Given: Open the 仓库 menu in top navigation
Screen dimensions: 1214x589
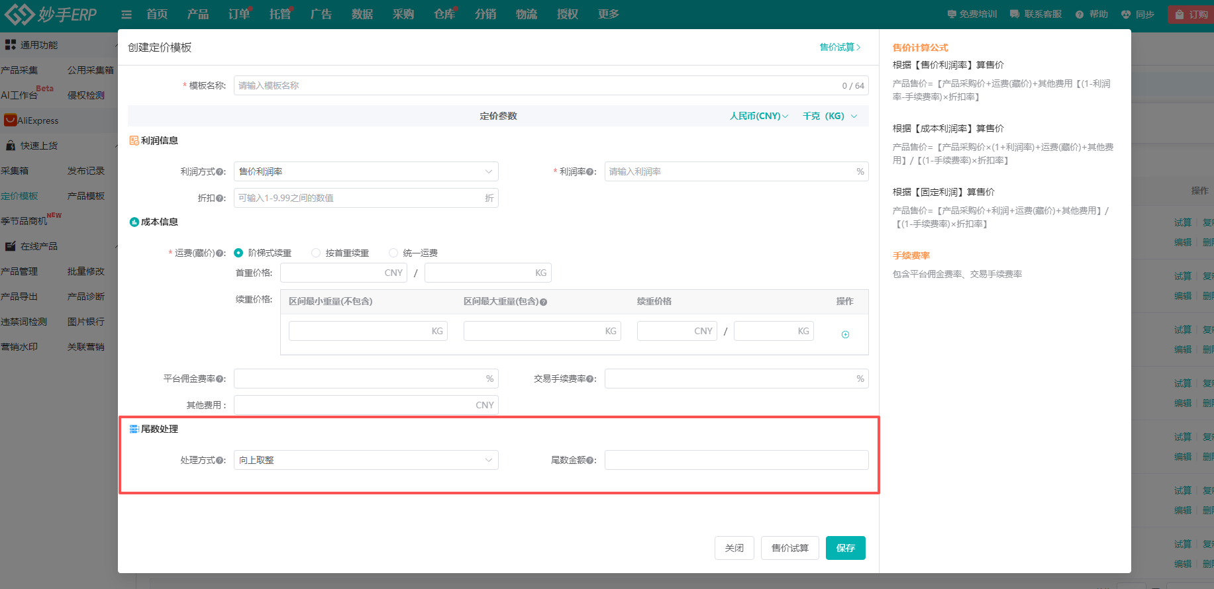Looking at the screenshot, I should click(x=444, y=15).
